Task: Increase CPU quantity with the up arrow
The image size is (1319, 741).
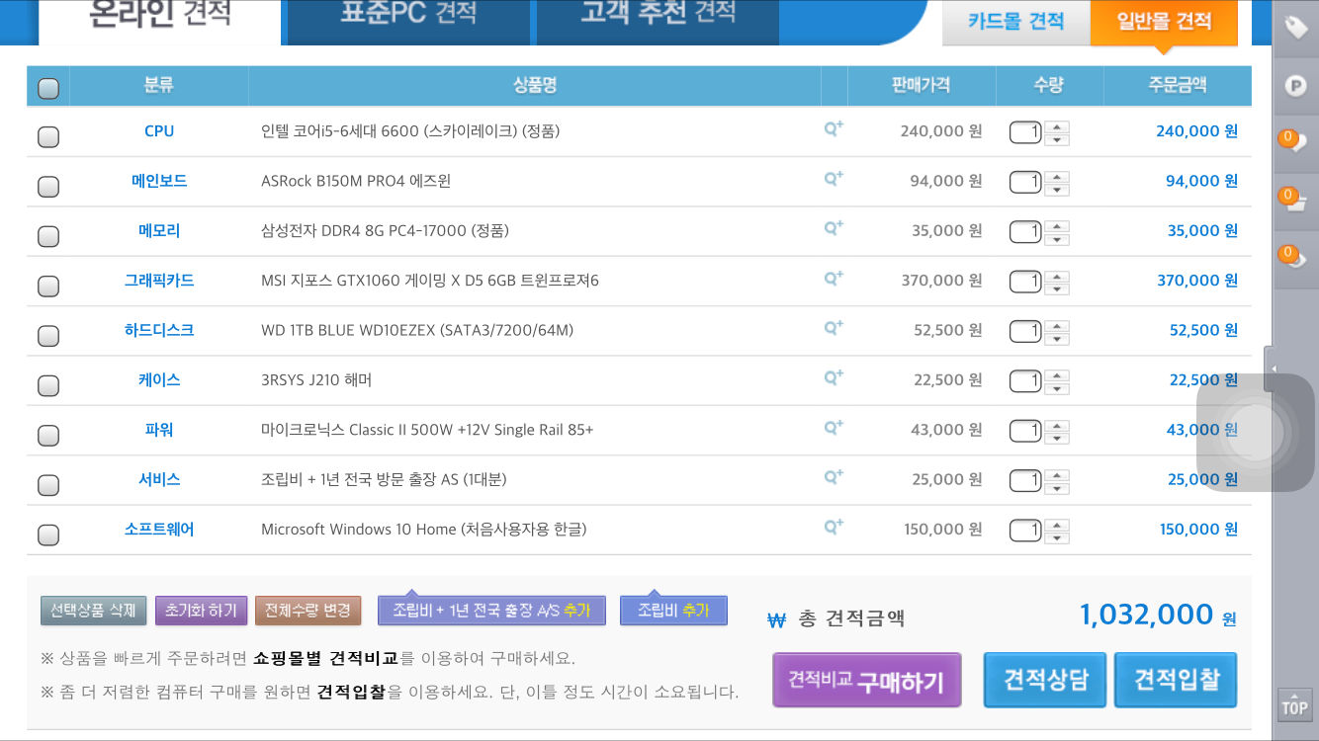Action: pyautogui.click(x=1058, y=126)
